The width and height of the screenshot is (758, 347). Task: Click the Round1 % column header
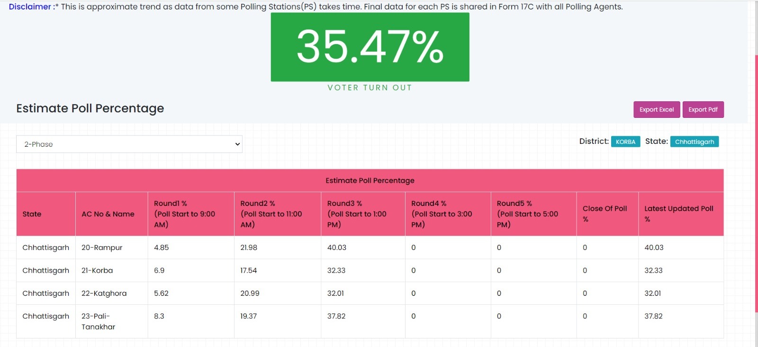185,214
